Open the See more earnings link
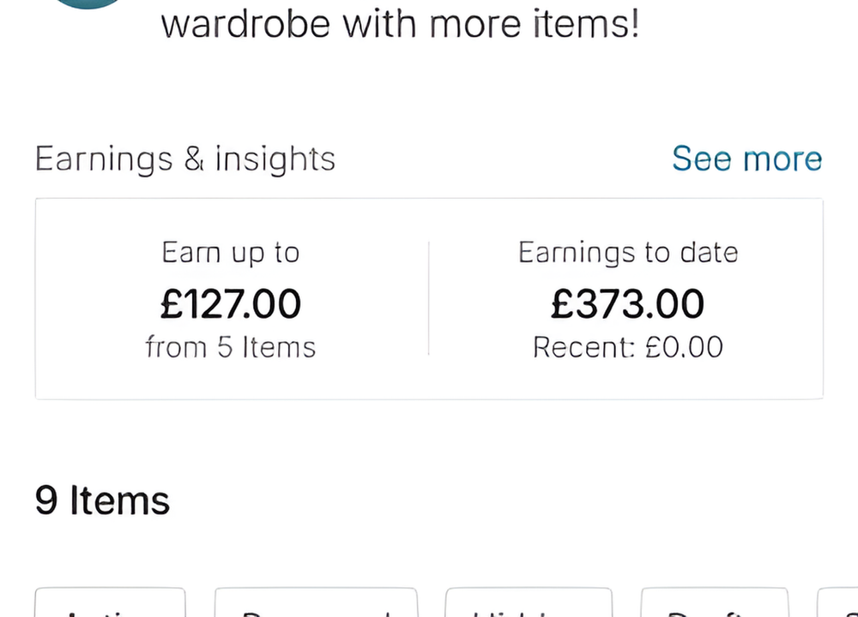858x617 pixels. click(746, 159)
